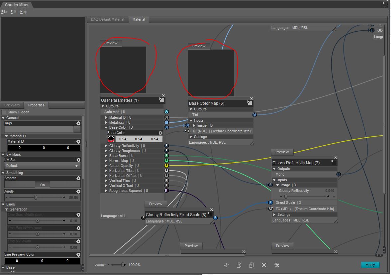Open the UV Set Default dropdown
Screen dimensions: 391x275
point(42,166)
